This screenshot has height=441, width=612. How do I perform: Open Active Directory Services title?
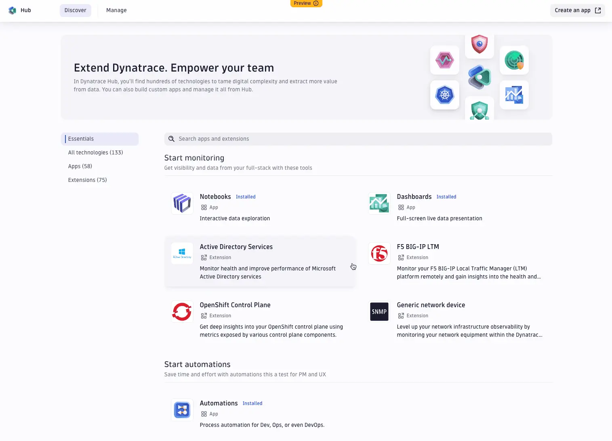point(236,247)
